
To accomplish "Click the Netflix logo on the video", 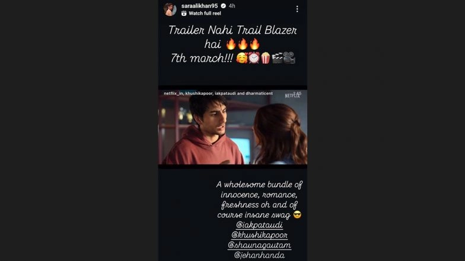I will 292,95.
